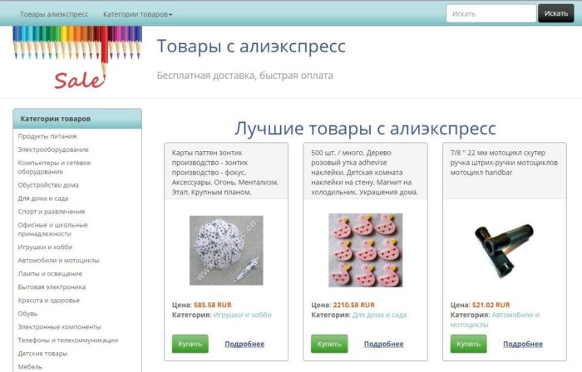Click the 500 шт. Дерево розовый утка title

tap(364, 172)
